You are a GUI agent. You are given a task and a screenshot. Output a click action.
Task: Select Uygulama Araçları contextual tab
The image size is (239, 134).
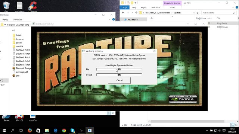pos(172,3)
